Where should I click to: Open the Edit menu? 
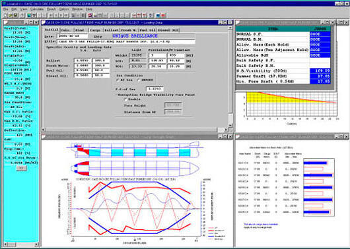click(14, 9)
